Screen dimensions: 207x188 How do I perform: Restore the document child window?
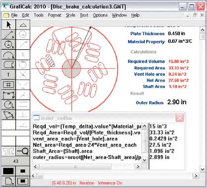coord(195,15)
